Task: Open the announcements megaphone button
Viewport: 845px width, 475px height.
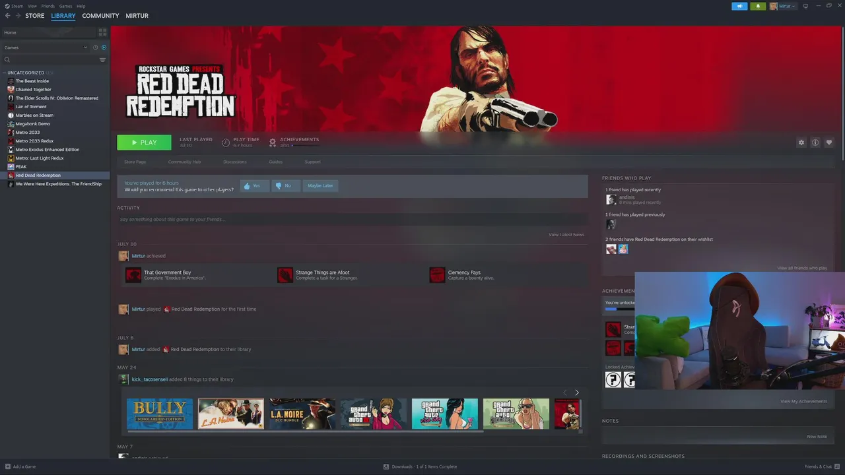Action: coord(739,6)
